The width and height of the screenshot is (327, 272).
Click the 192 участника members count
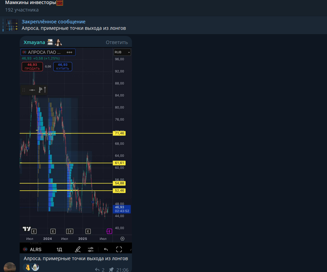(x=22, y=10)
